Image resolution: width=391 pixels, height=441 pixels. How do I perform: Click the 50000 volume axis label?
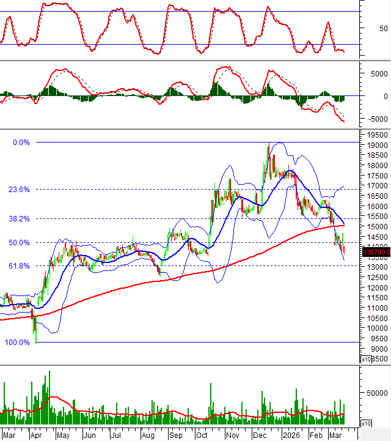tap(378, 394)
